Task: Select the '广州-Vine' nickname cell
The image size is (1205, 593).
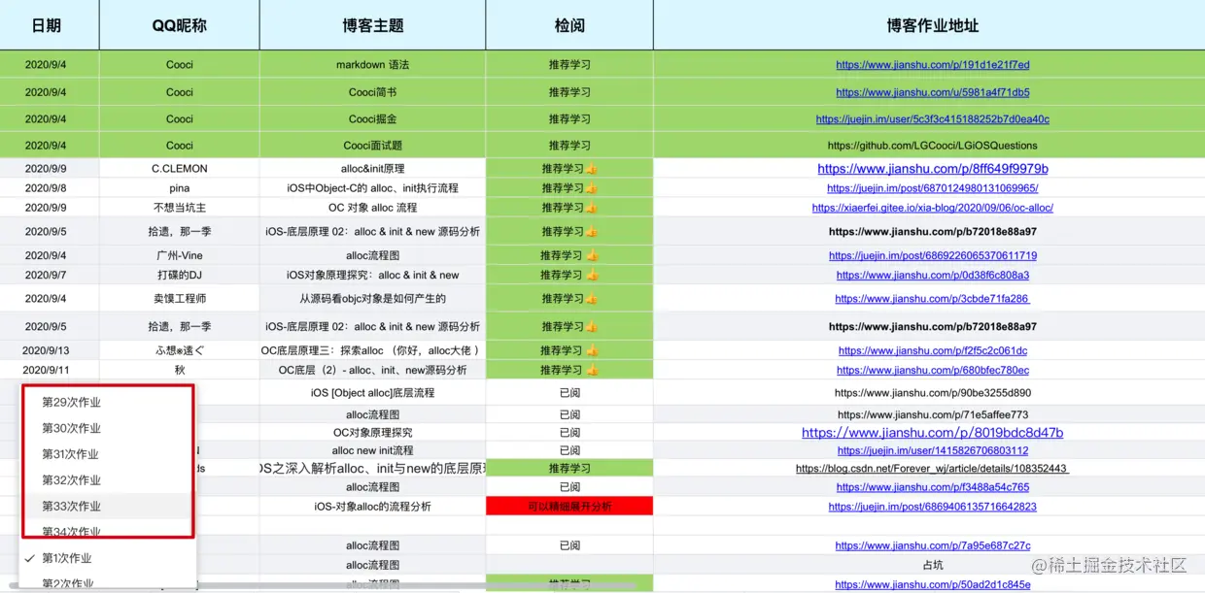Action: 180,256
